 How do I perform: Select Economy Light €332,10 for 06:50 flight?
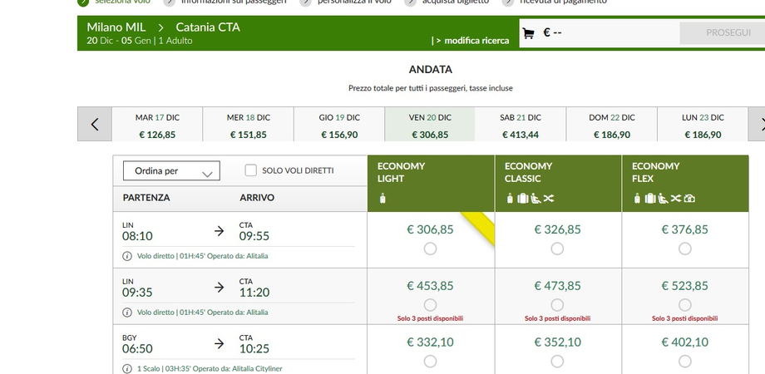click(x=430, y=361)
